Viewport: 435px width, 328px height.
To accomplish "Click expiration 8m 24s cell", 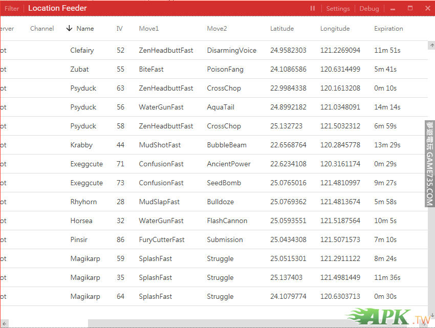I will pyautogui.click(x=385, y=258).
